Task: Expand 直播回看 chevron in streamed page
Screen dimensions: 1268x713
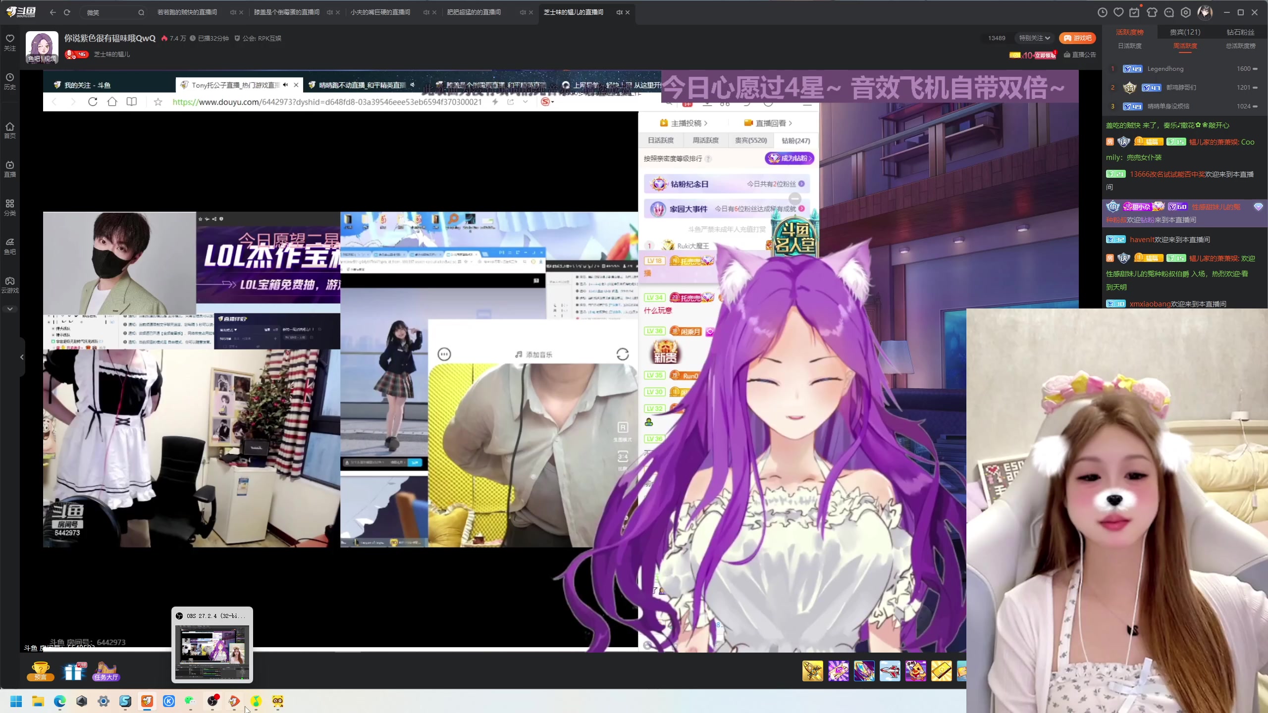Action: tap(791, 123)
